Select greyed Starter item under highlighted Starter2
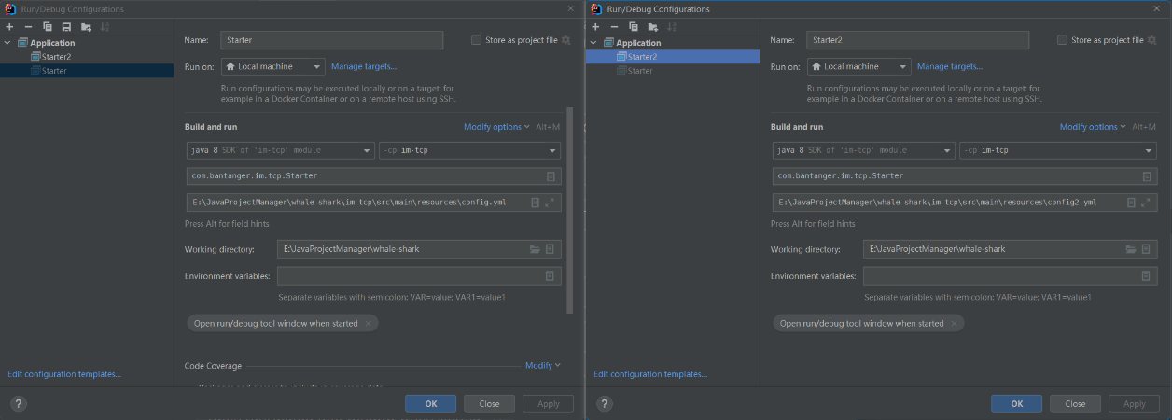The image size is (1172, 420). pyautogui.click(x=639, y=71)
